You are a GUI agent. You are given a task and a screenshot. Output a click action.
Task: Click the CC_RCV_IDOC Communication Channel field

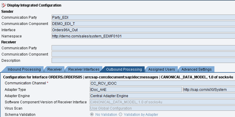click(163, 83)
